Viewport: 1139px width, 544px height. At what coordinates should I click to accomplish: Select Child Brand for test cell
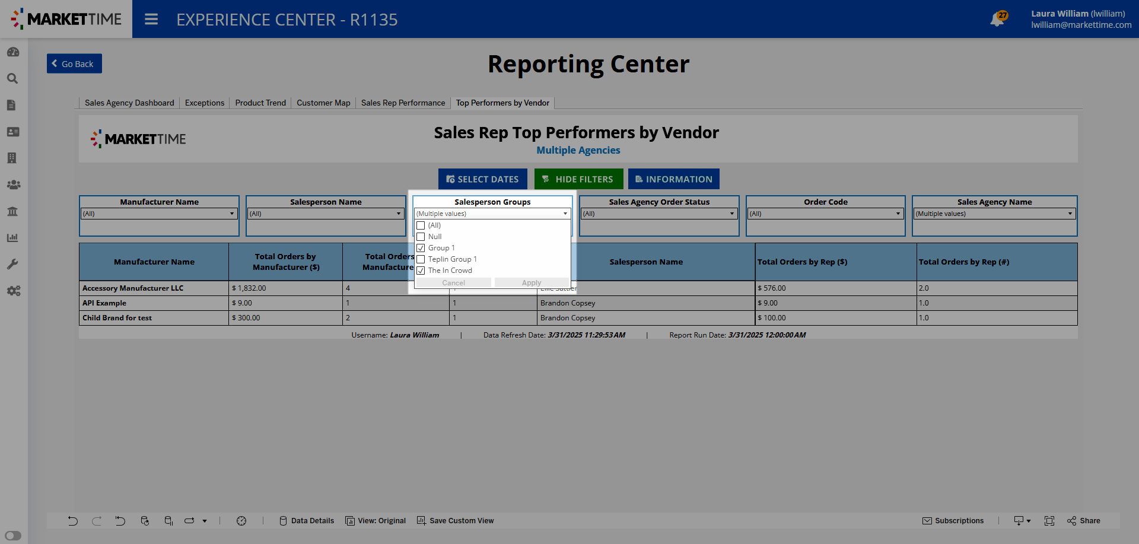coord(154,318)
